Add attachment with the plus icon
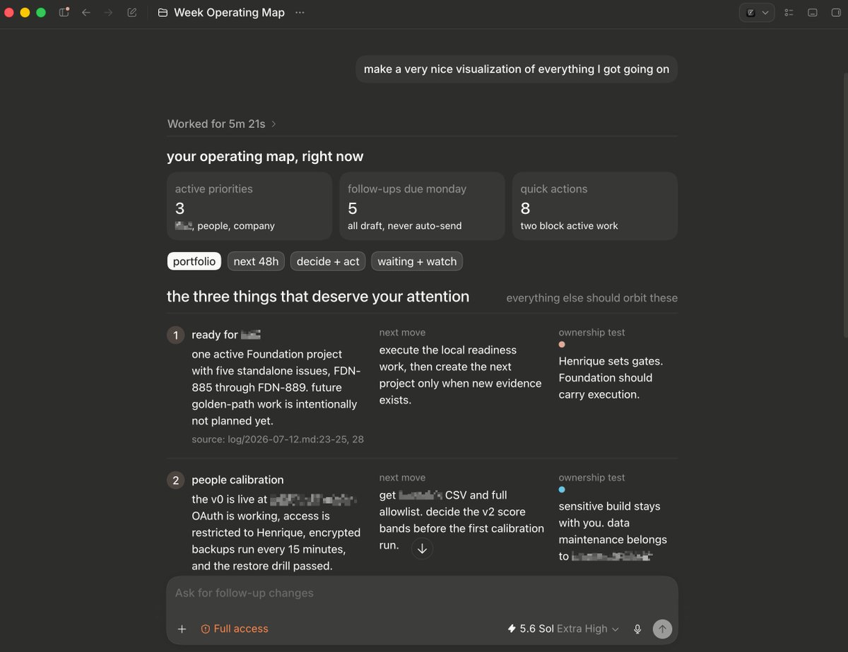This screenshot has width=848, height=652. pos(182,629)
